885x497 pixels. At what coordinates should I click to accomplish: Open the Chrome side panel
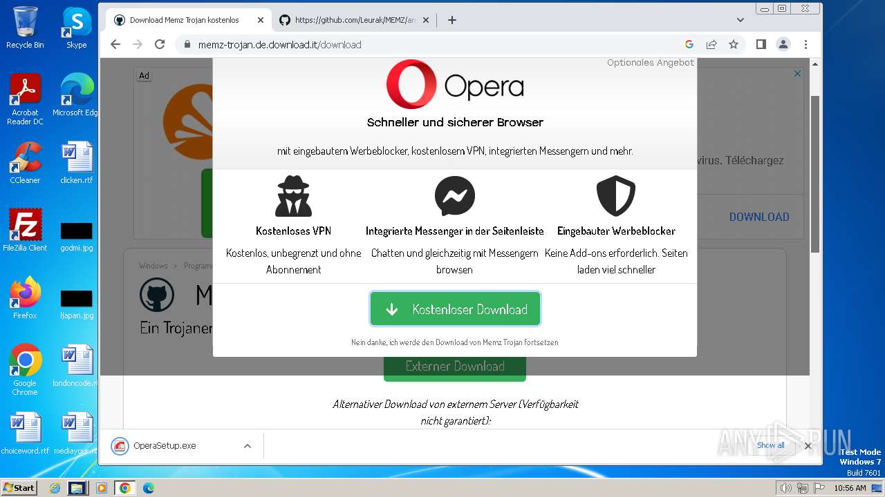point(761,44)
